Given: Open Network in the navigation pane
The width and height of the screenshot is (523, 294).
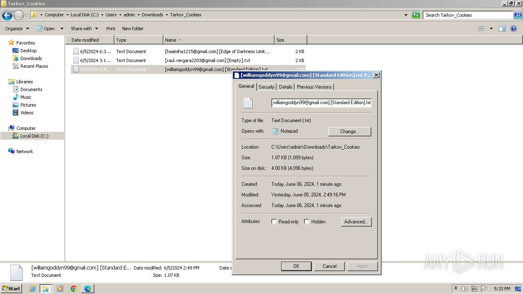Looking at the screenshot, I should (25, 151).
